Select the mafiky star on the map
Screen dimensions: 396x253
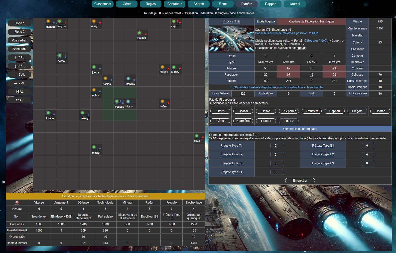tap(174, 67)
